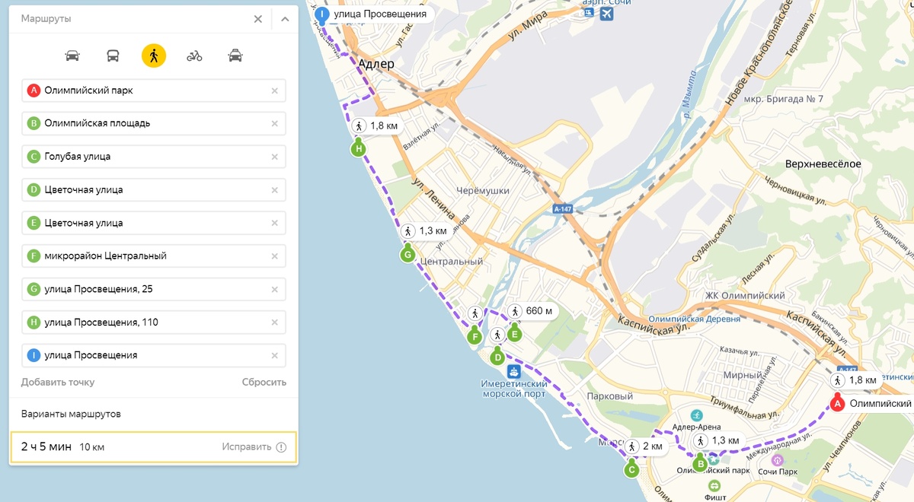The width and height of the screenshot is (914, 502).
Task: Click Сбросить to reset route
Action: point(264,382)
